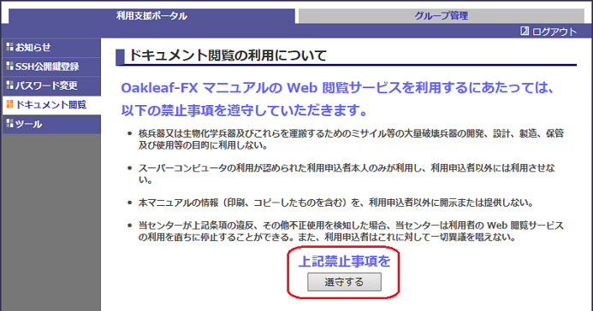The image size is (593, 311).
Task: Select ドキュメント閲覧 in the sidebar
Action: tap(52, 105)
